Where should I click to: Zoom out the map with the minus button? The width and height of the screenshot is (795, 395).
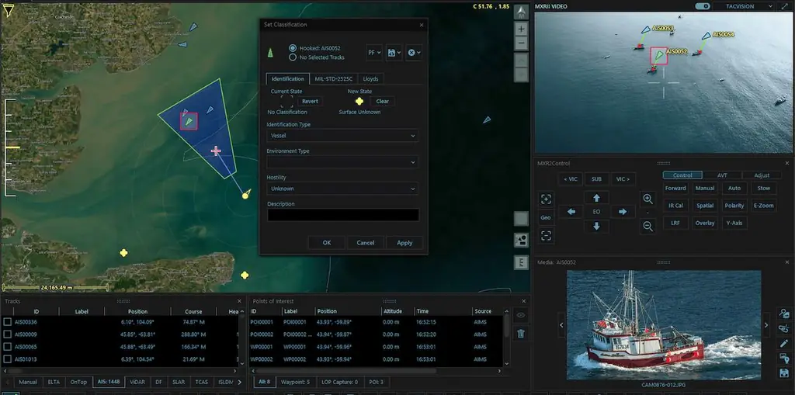[521, 43]
